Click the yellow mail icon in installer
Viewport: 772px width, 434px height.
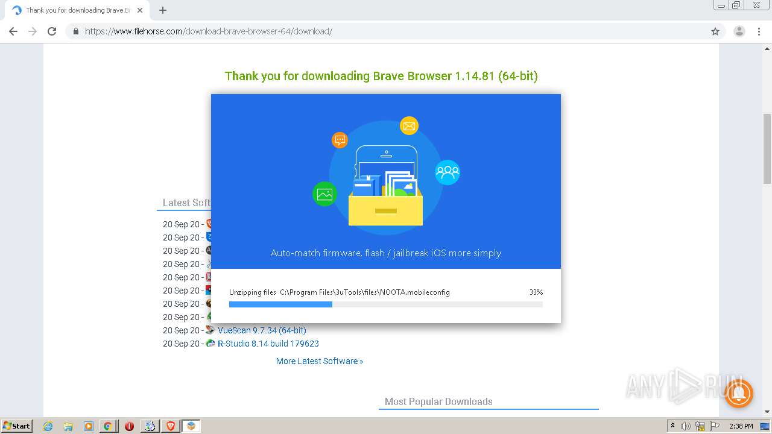pyautogui.click(x=409, y=126)
